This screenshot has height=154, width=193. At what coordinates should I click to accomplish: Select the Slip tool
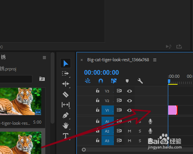pyautogui.click(x=66, y=105)
